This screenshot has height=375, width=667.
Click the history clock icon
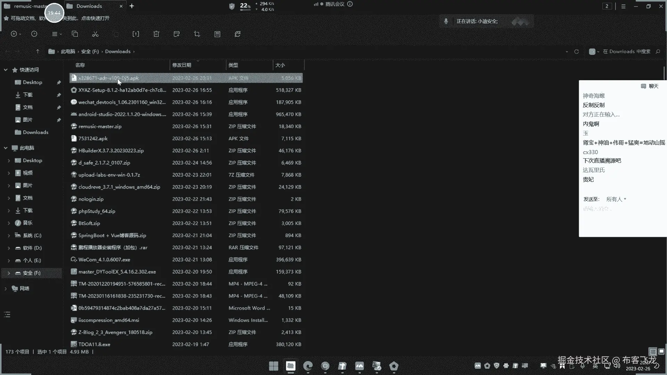tap(34, 34)
